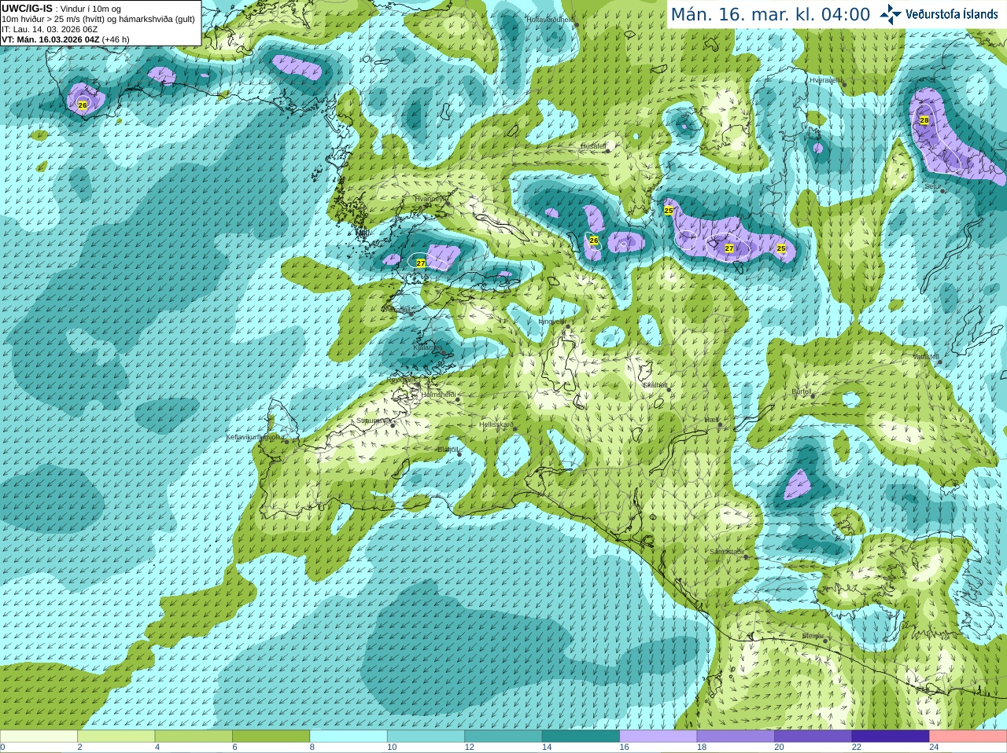Click the legend value 24

934,747
